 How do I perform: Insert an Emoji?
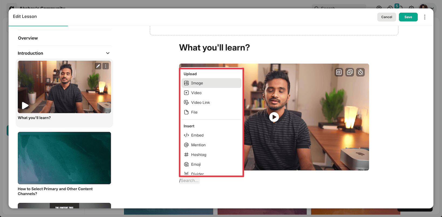click(196, 164)
